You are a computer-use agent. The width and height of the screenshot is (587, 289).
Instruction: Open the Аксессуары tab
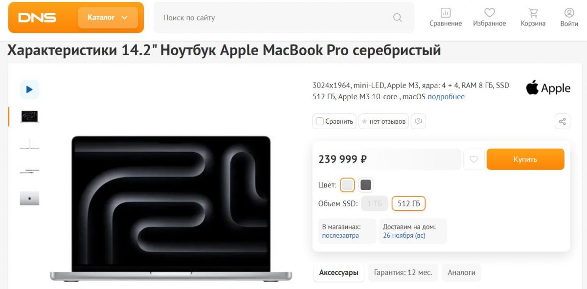[x=339, y=272]
